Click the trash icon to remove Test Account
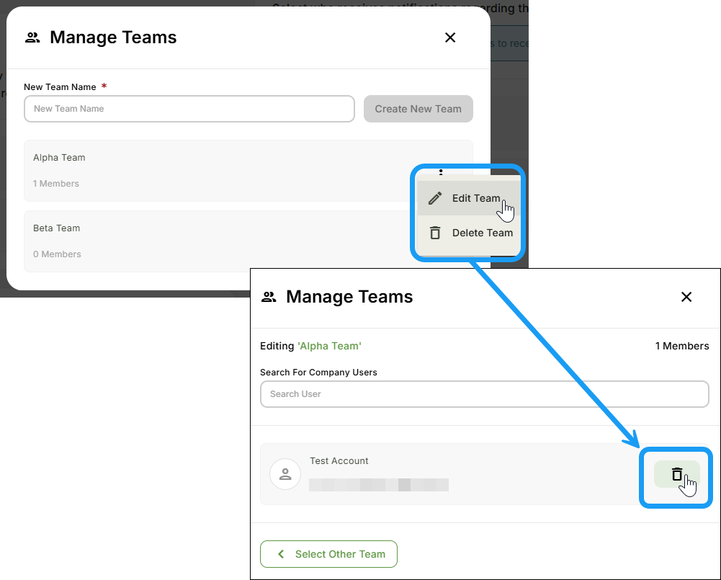 (676, 473)
